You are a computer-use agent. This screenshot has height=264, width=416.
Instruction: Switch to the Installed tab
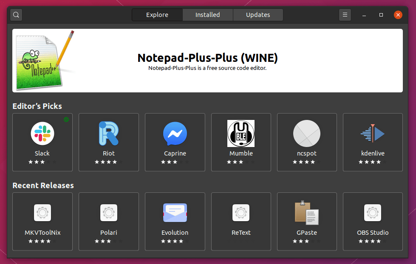208,14
